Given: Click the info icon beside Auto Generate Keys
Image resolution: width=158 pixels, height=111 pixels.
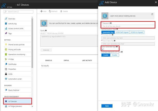Looking at the screenshot, I should (117, 47).
